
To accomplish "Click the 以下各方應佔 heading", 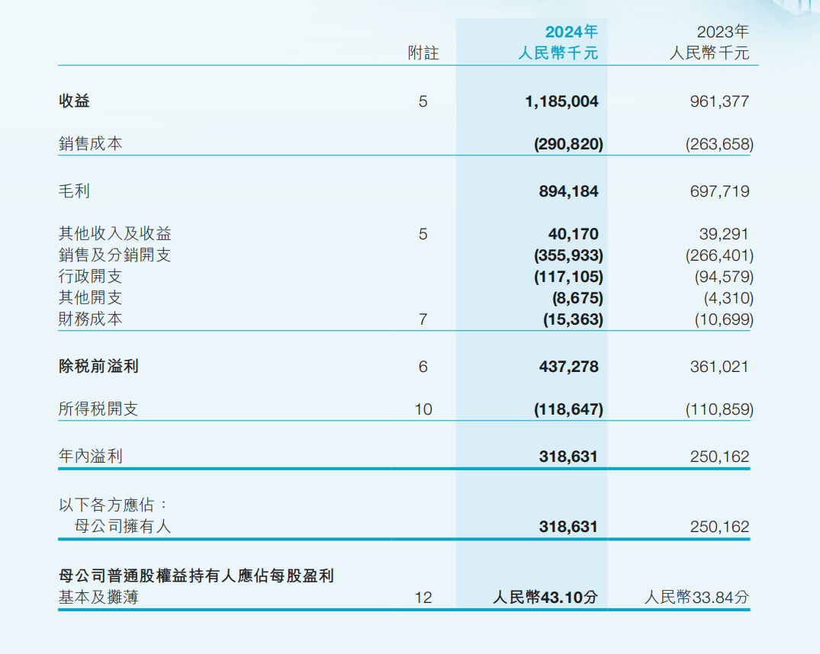I will 114,505.
